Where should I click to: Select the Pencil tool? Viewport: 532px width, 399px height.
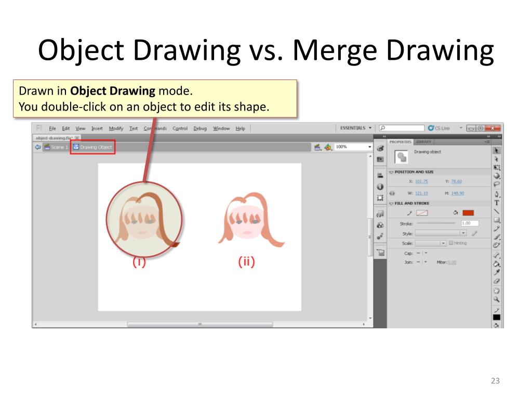pyautogui.click(x=496, y=229)
